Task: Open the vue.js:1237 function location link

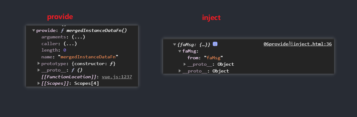Action: click(x=117, y=77)
